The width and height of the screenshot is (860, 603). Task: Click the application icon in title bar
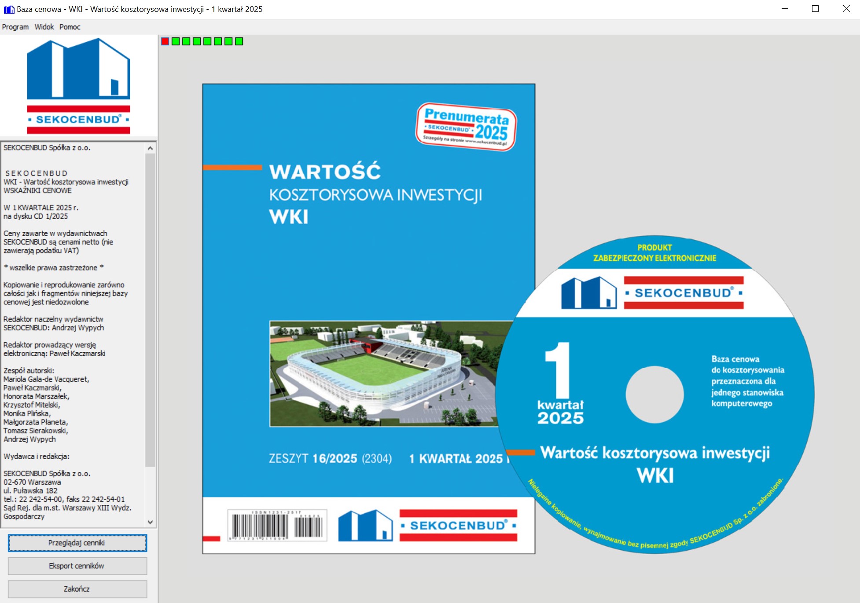point(9,9)
